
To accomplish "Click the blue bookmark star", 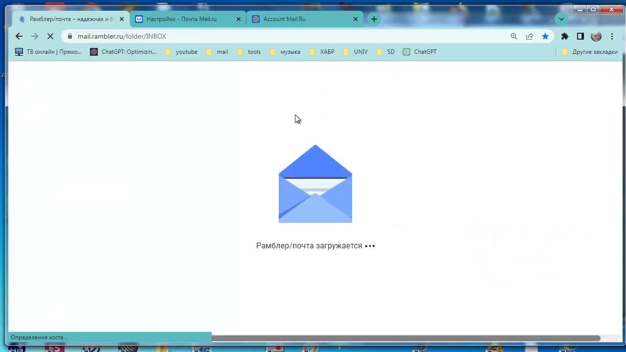I will (x=545, y=36).
